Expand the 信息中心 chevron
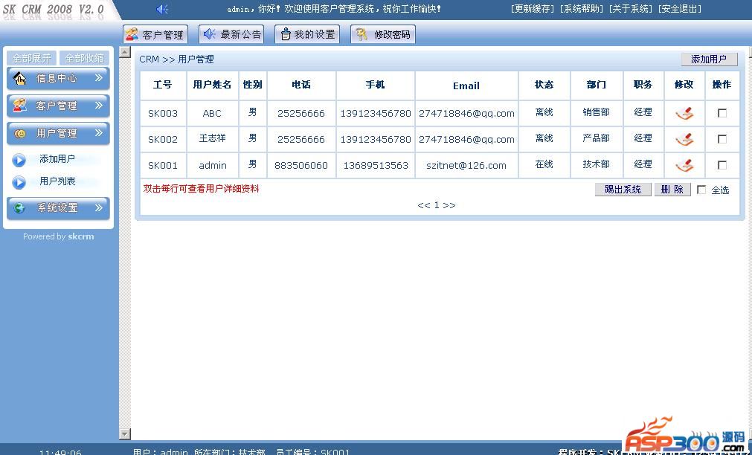The image size is (752, 455). (x=99, y=77)
